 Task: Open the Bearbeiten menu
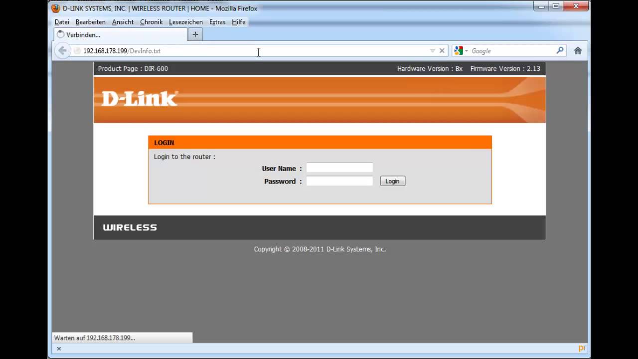coord(91,22)
